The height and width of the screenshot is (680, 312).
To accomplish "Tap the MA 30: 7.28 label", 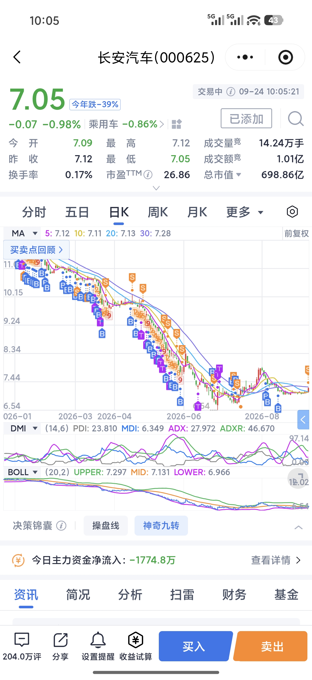I will pos(155,233).
